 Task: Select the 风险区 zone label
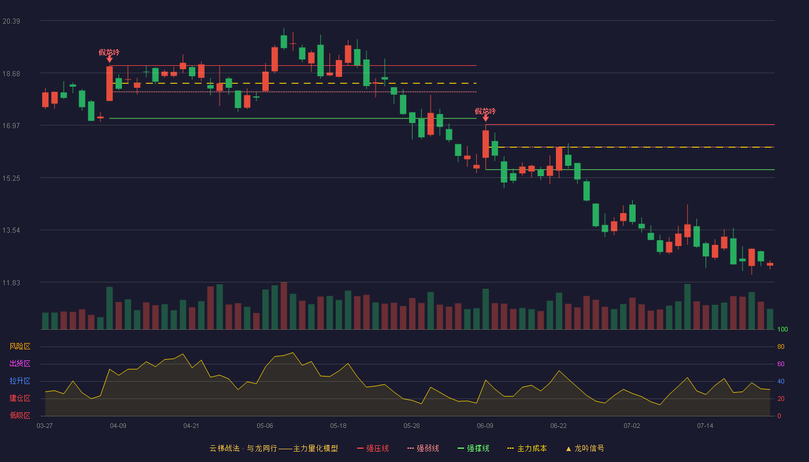click(20, 346)
